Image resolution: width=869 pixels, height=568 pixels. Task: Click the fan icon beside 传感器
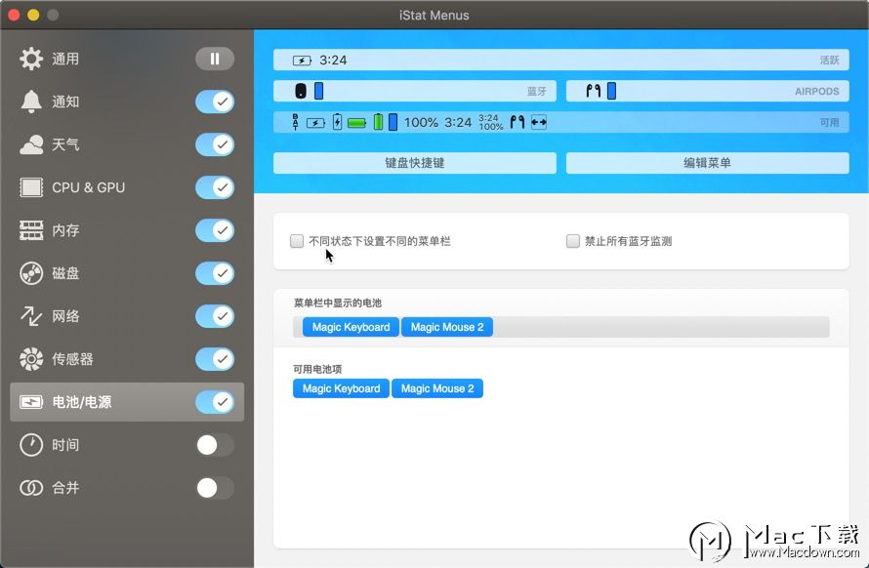(31, 359)
